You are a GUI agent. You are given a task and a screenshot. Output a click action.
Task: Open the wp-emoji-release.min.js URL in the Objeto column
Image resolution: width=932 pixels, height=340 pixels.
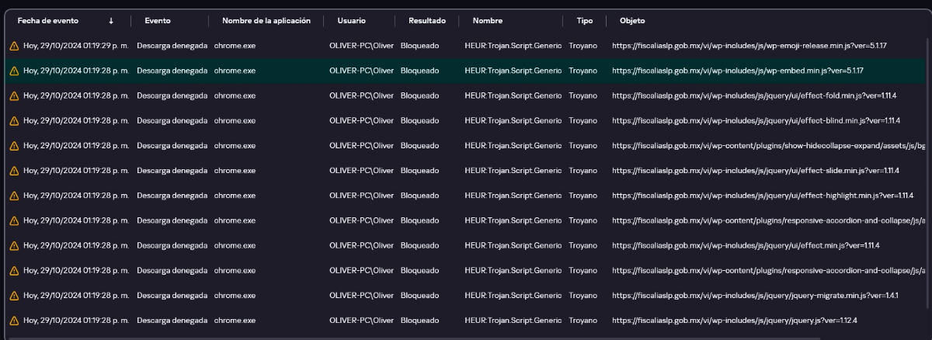(x=749, y=46)
